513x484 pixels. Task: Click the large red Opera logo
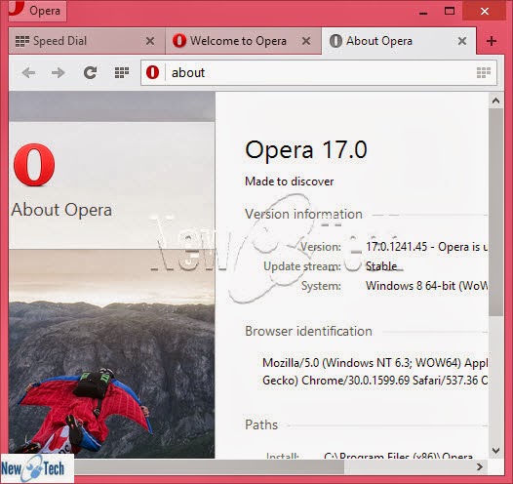34,165
